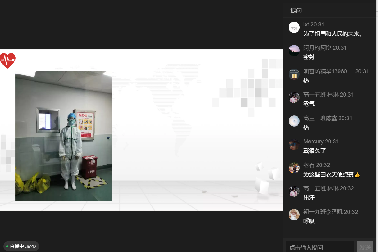Click the 戴很久了 comment text
The width and height of the screenshot is (378, 252).
(314, 151)
